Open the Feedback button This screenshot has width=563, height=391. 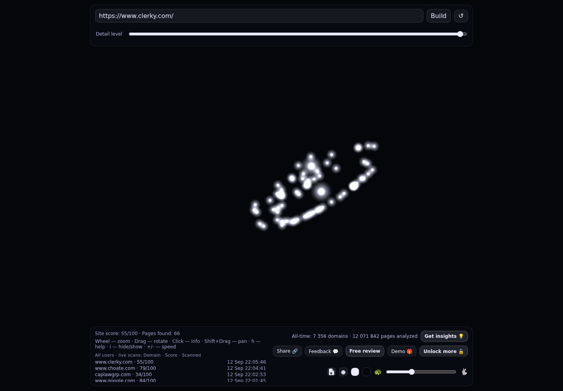pos(324,351)
